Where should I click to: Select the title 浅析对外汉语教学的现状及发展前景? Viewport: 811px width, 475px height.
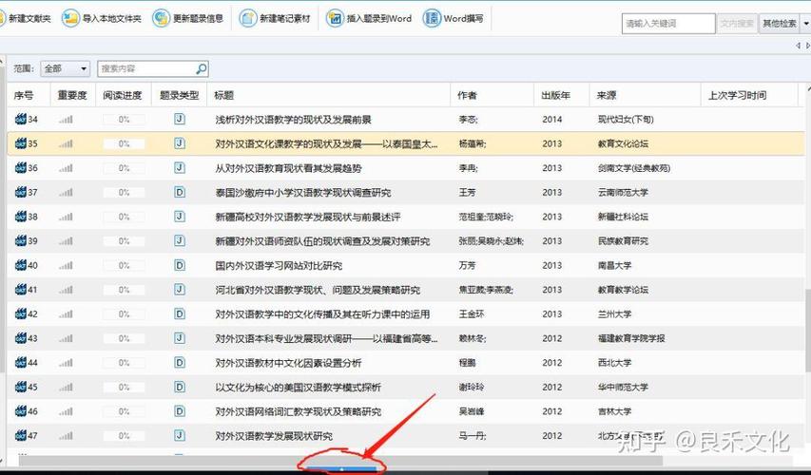pyautogui.click(x=293, y=120)
